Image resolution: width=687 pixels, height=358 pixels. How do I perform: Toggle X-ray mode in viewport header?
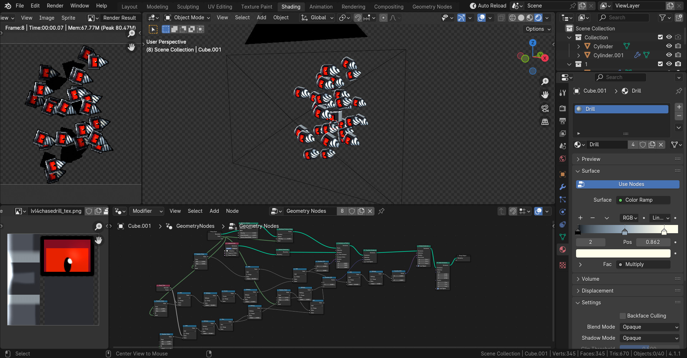[502, 18]
